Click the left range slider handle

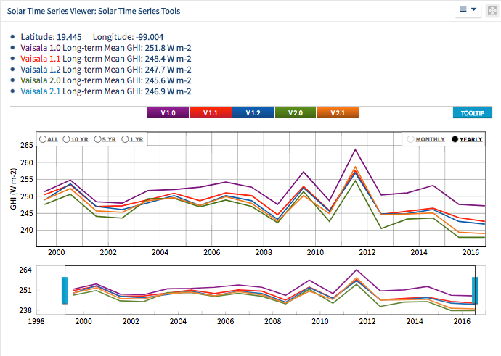65,290
